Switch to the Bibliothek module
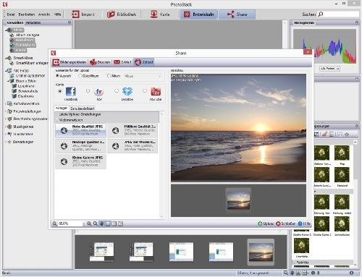The height and width of the screenshot is (277, 362). point(122,14)
